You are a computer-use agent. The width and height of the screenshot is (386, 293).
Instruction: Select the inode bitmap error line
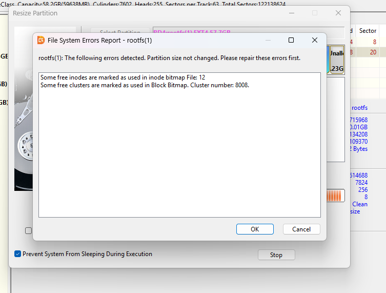tap(123, 77)
